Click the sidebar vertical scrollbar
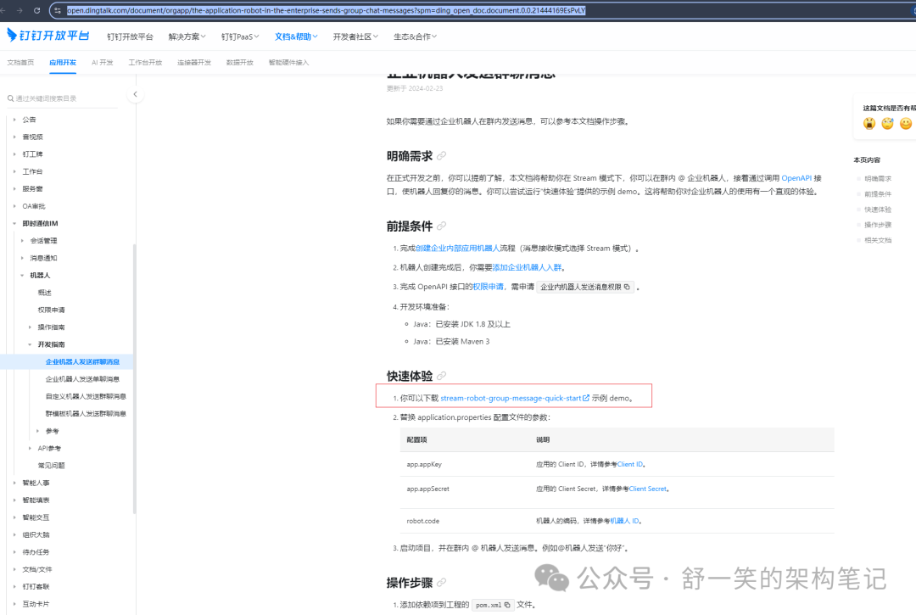The width and height of the screenshot is (916, 615). [x=134, y=378]
